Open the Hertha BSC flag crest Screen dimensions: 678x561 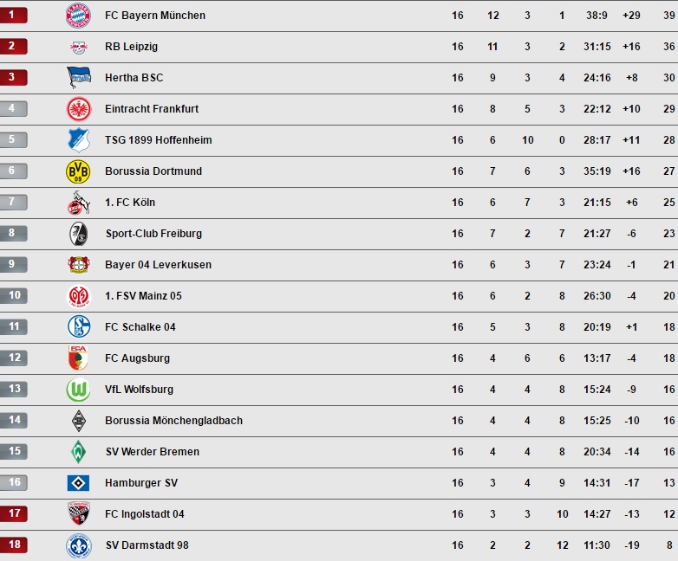[x=78, y=78]
